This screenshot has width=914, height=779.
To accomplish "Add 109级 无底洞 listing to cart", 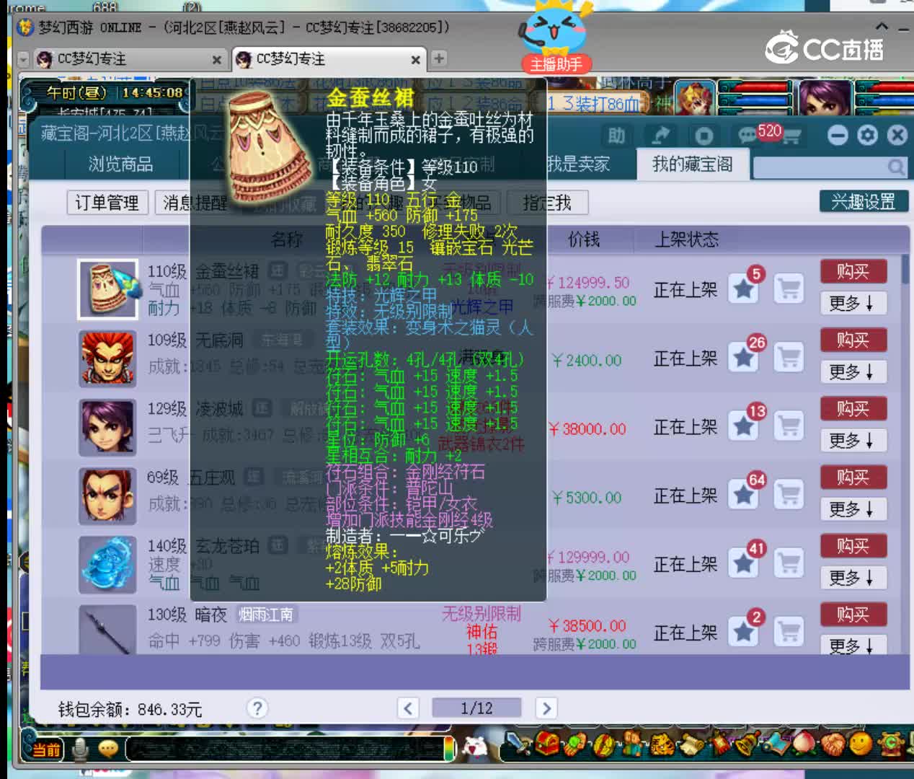I will pos(789,358).
